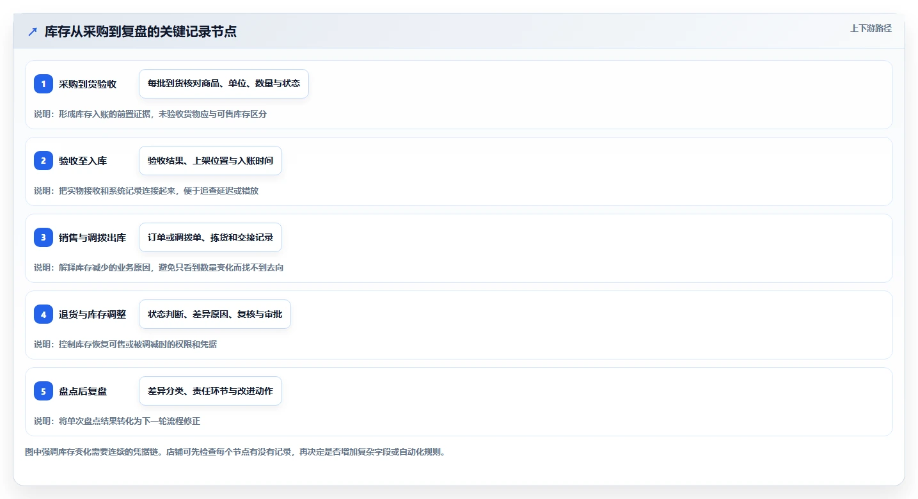Select the 销售与调拨出库 step label
Viewport: 918px width, 499px height.
click(x=92, y=237)
